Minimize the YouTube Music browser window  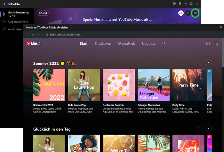217,27
